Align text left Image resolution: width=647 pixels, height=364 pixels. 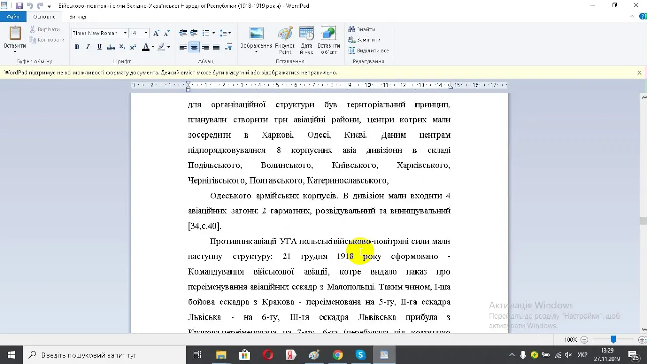(x=183, y=47)
